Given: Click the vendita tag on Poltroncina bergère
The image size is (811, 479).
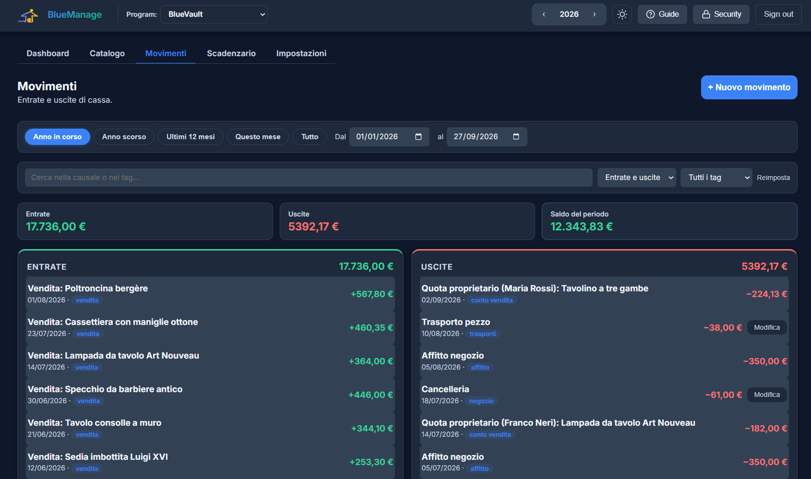Looking at the screenshot, I should click(87, 300).
